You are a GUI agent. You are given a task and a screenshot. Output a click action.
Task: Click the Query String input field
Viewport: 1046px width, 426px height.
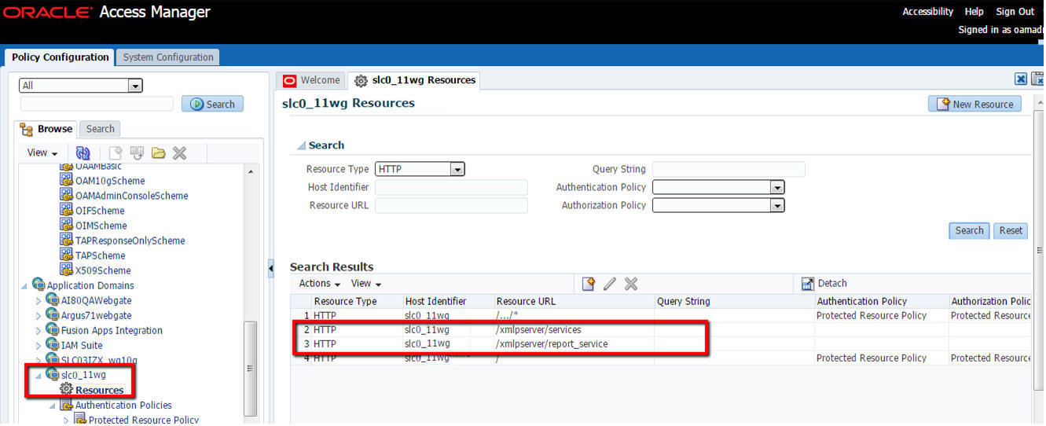pyautogui.click(x=729, y=169)
